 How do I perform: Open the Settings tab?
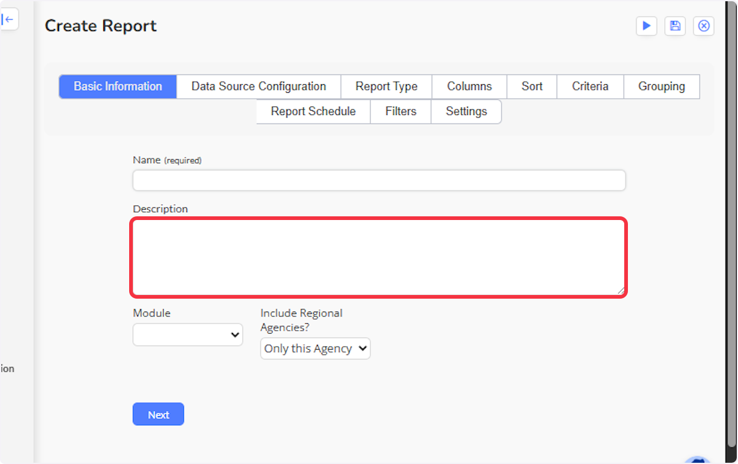[466, 112]
